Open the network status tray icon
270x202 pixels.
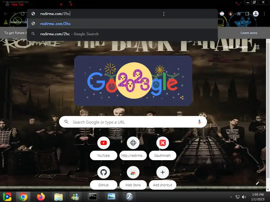tap(238, 197)
